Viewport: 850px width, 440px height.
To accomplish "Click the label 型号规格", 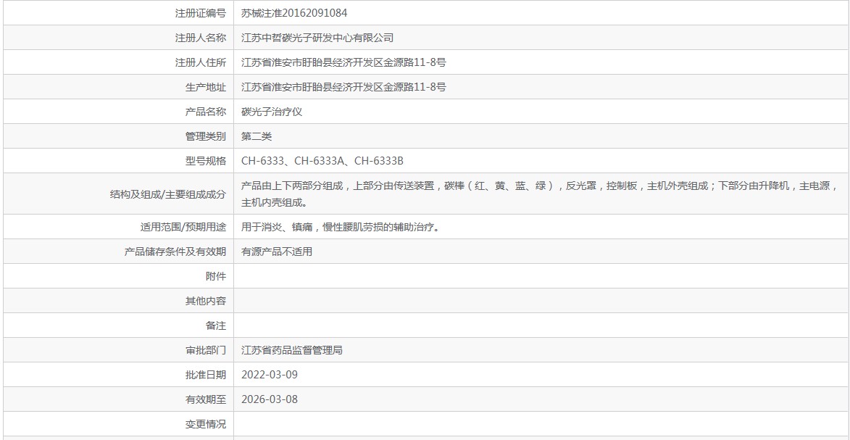I will pos(206,161).
